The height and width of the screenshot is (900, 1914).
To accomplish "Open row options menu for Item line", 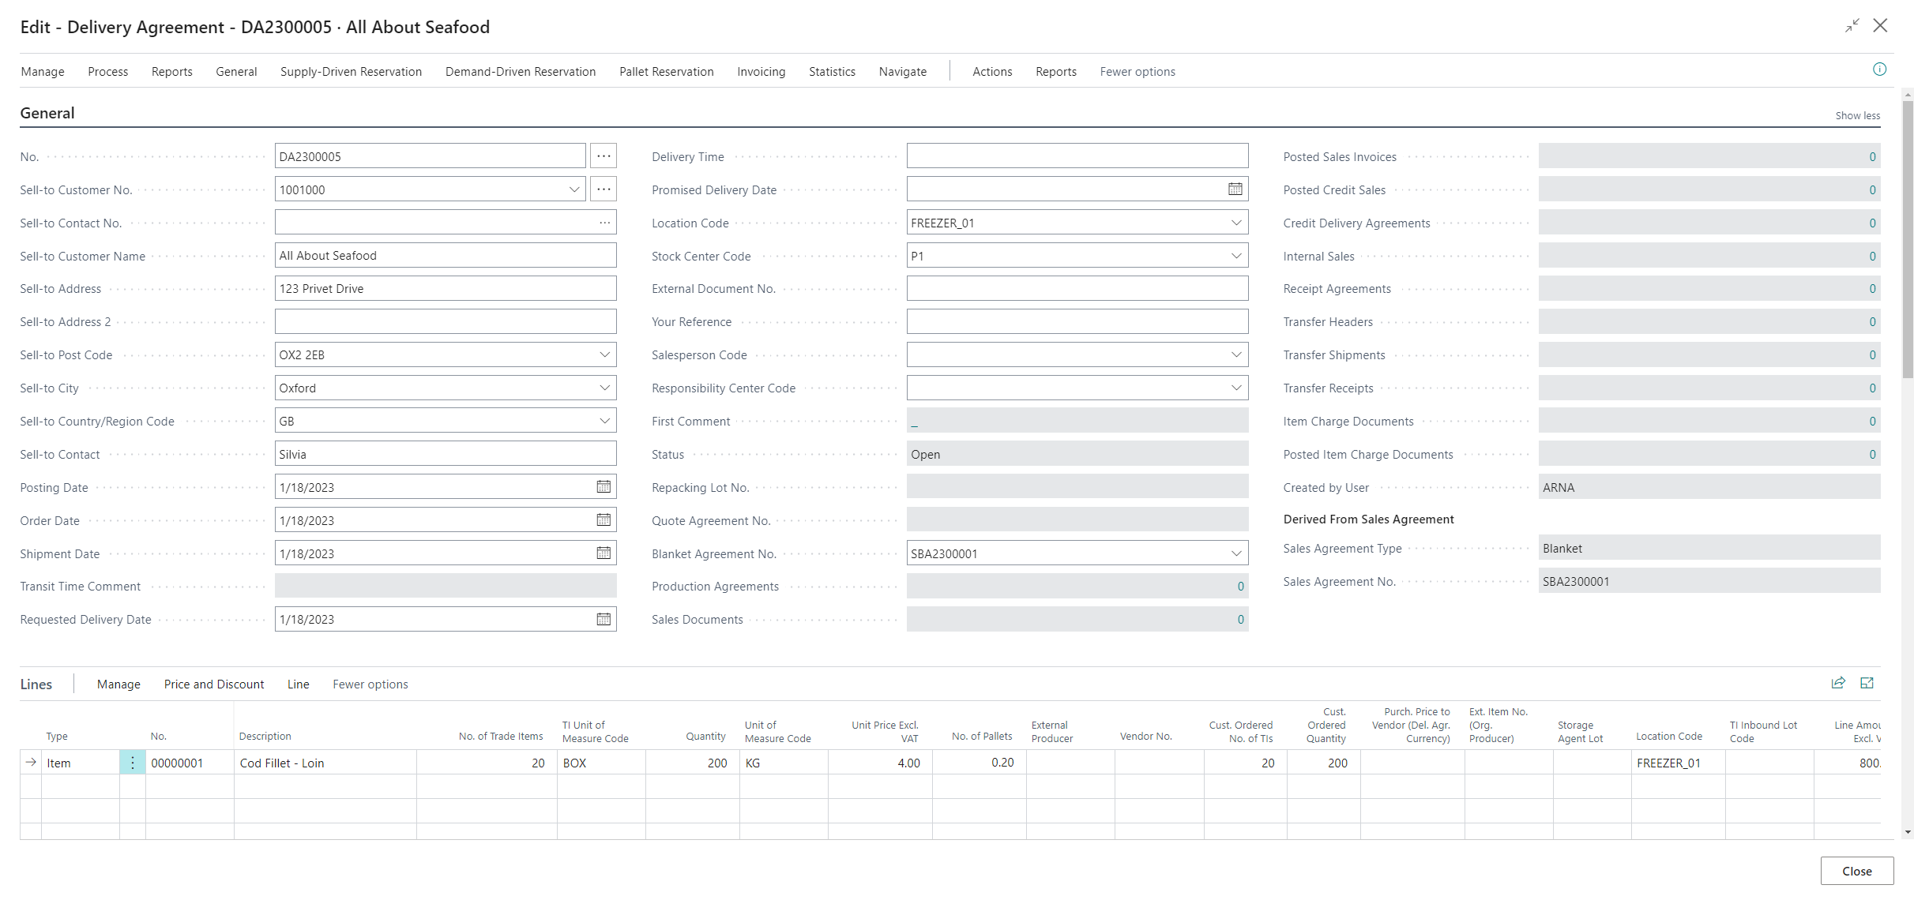I will coord(132,763).
